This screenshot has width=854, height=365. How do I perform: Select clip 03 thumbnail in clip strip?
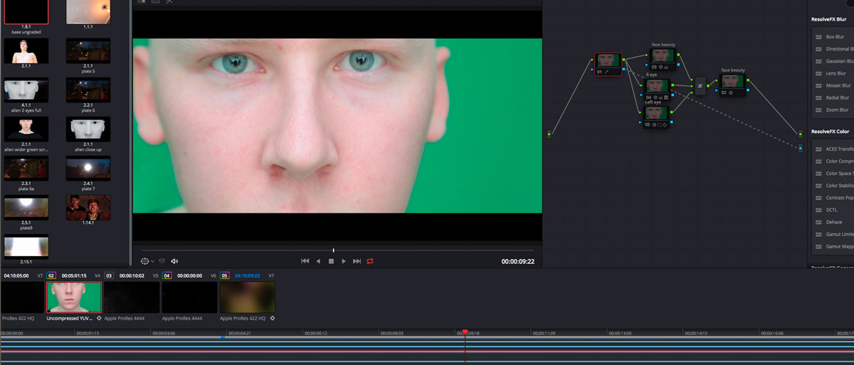click(x=132, y=297)
